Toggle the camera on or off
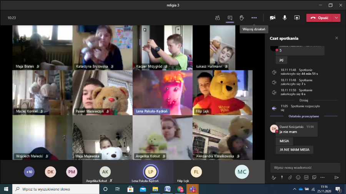The width and height of the screenshot is (346, 194). [x=273, y=18]
